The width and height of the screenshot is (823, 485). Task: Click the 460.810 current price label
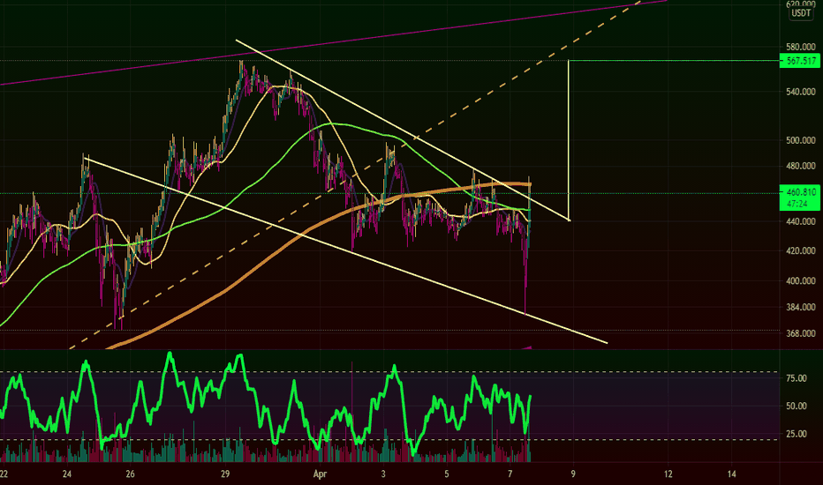click(x=800, y=192)
